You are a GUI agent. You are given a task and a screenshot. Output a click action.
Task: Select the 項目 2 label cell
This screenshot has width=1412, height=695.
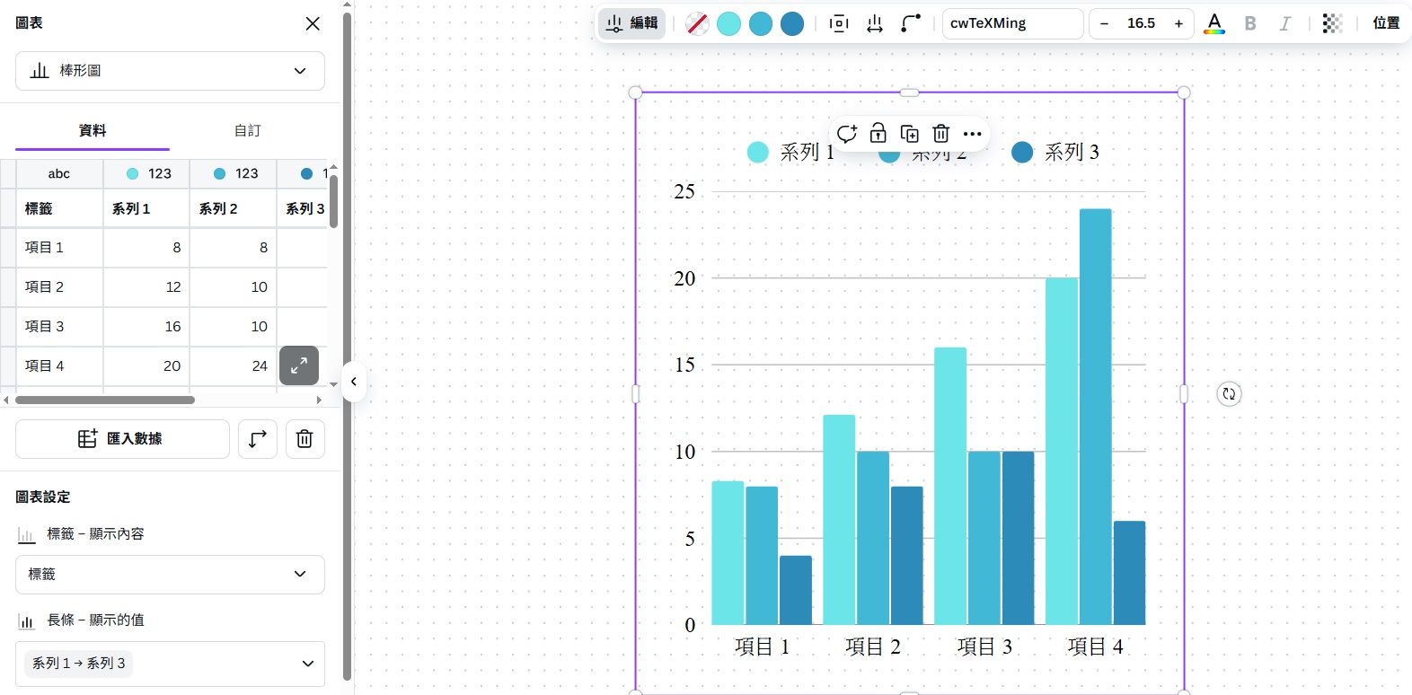(x=59, y=287)
